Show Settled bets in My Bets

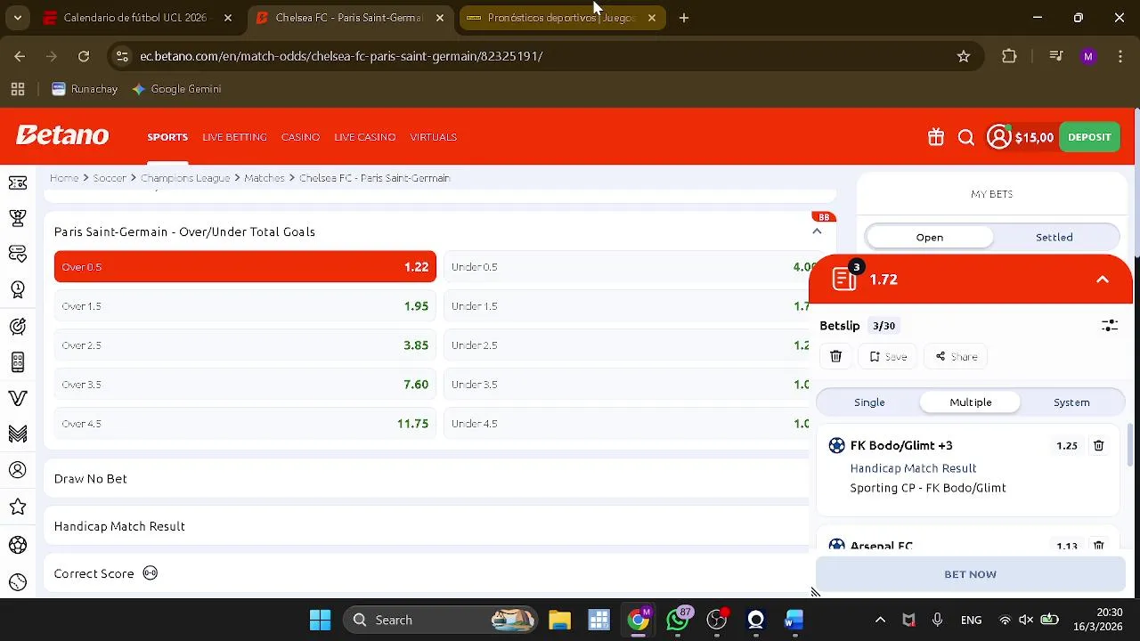coord(1054,238)
